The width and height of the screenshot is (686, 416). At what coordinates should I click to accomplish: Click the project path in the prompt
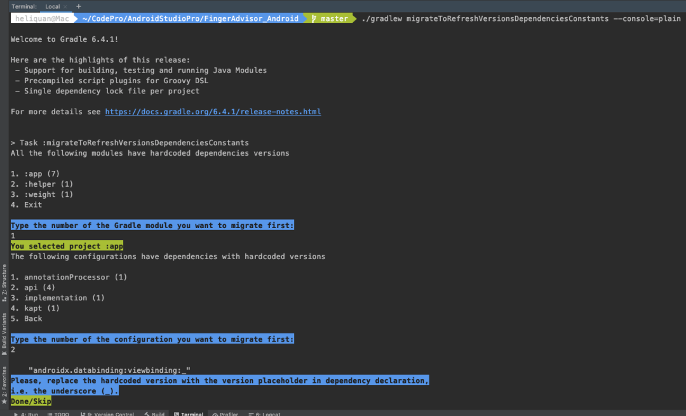click(x=190, y=18)
